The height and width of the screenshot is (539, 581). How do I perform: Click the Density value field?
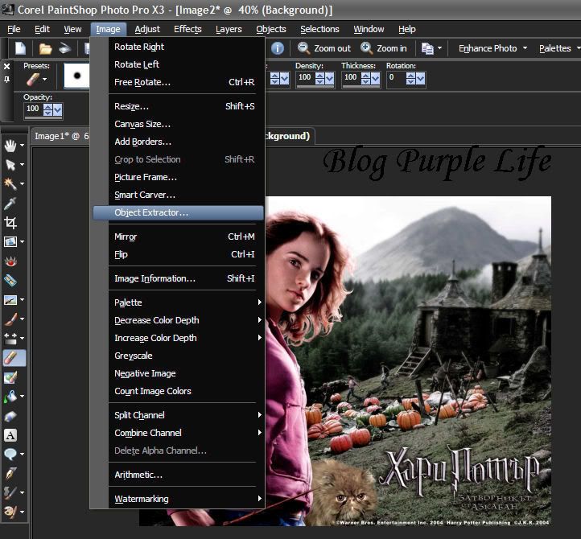[x=305, y=77]
